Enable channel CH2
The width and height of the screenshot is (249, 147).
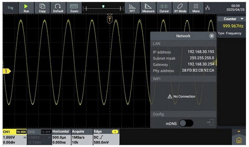39,137
